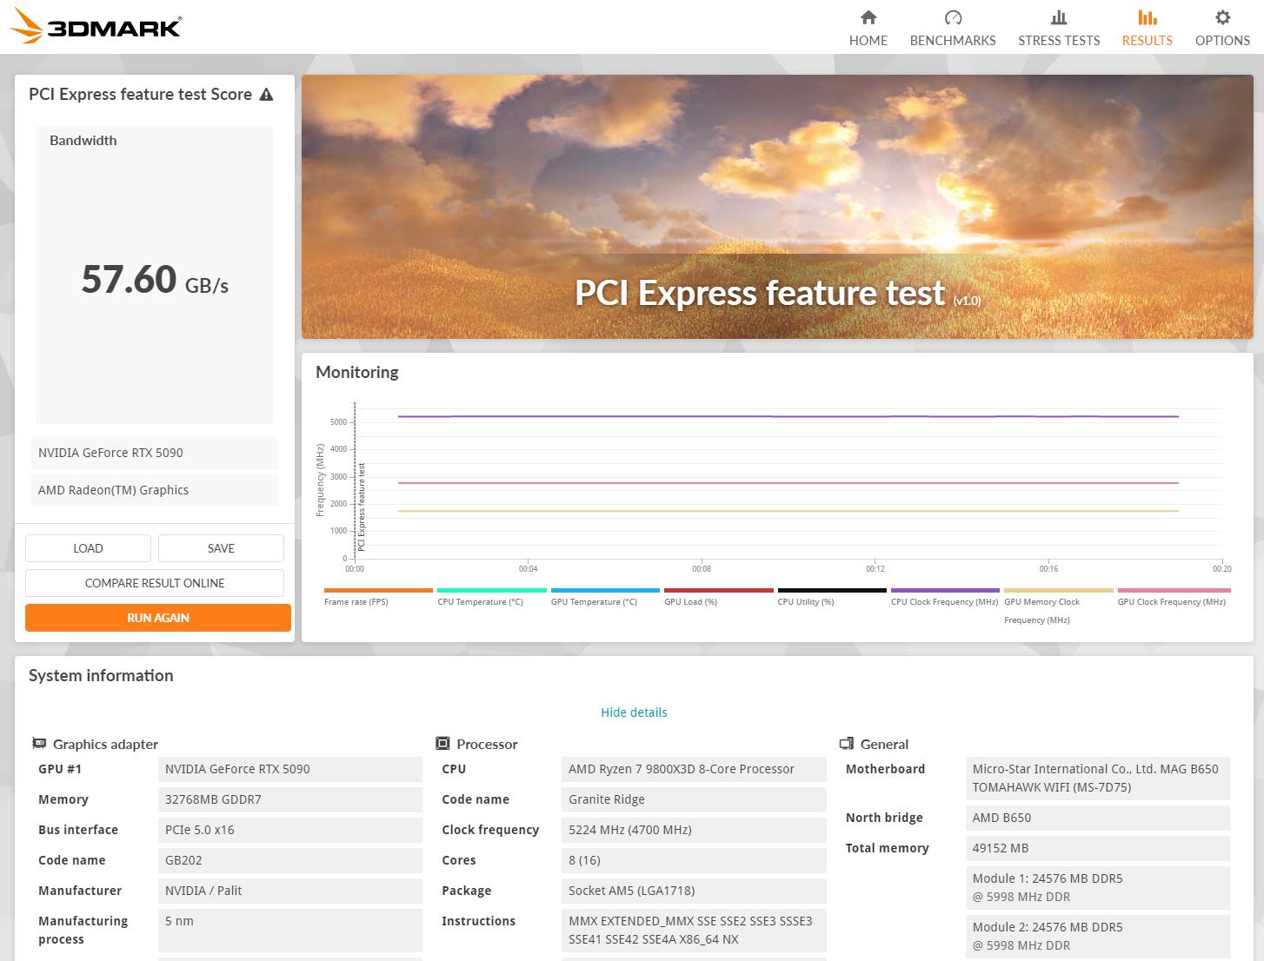The image size is (1264, 961).
Task: Click the 5224 MHz clock frequency value
Action: (x=694, y=830)
